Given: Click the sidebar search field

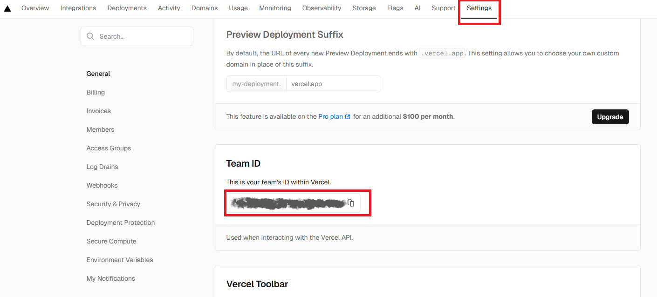Looking at the screenshot, I should point(137,36).
